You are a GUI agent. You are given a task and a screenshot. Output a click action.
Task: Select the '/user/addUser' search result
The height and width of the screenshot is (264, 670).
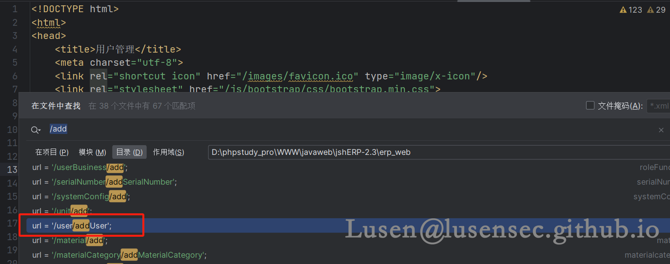[x=72, y=226]
